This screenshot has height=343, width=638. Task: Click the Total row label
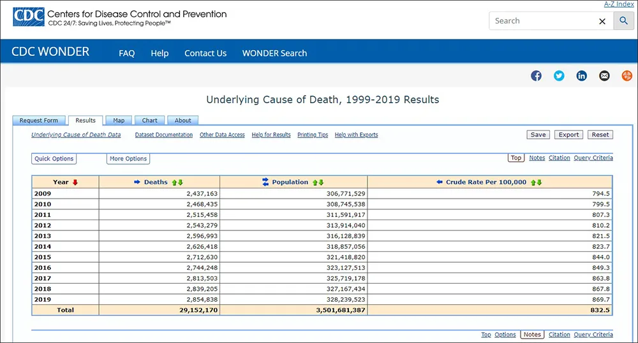66,310
